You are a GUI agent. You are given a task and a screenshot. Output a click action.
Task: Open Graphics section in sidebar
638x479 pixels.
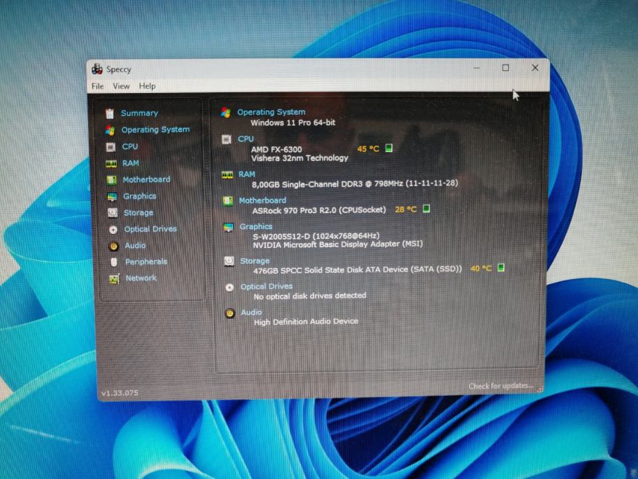click(140, 196)
